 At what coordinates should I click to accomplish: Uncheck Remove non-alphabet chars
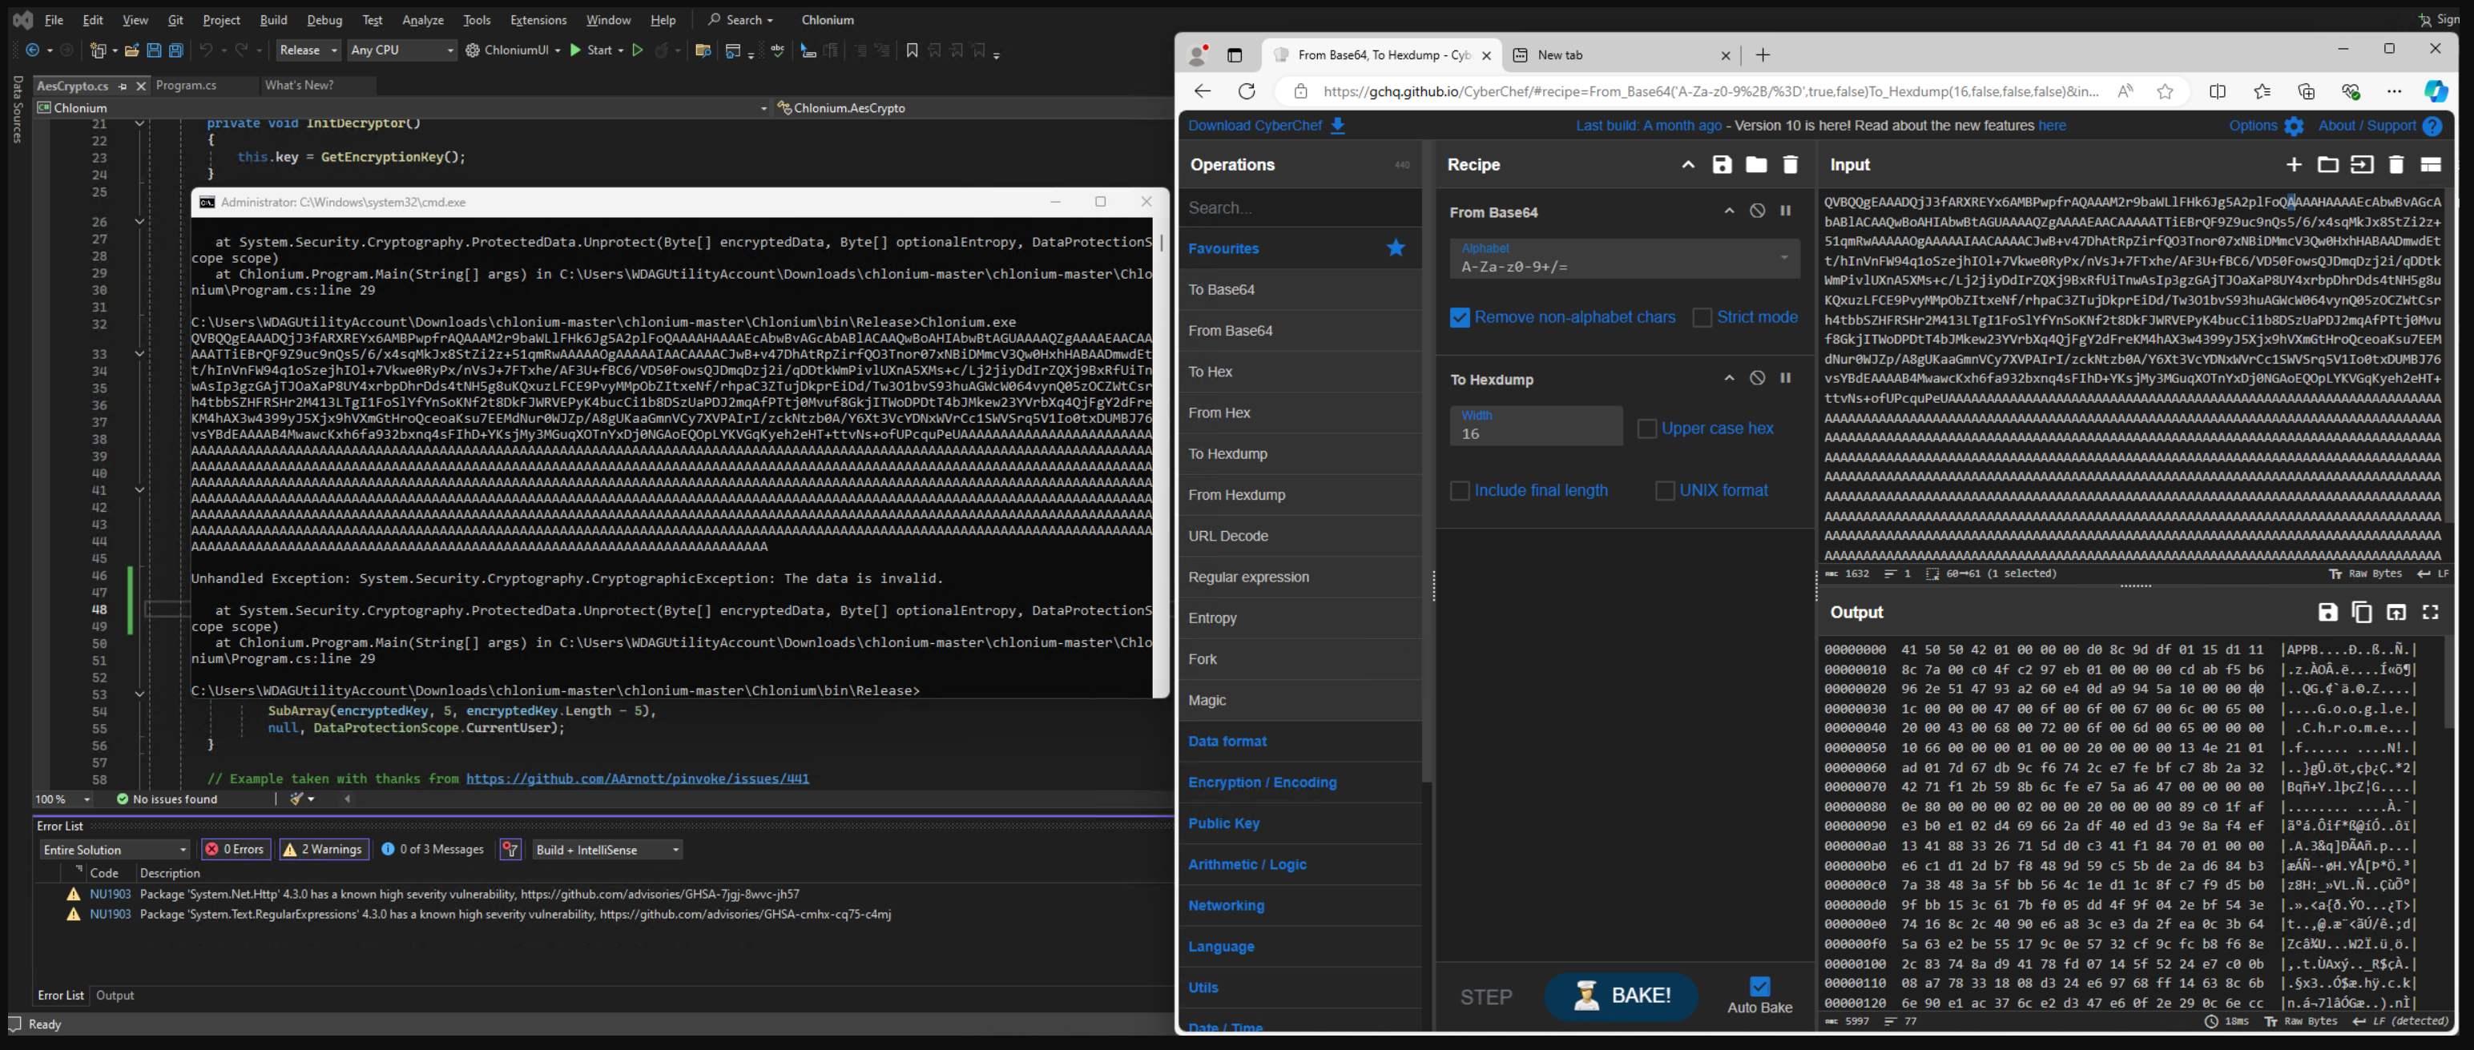pyautogui.click(x=1460, y=318)
